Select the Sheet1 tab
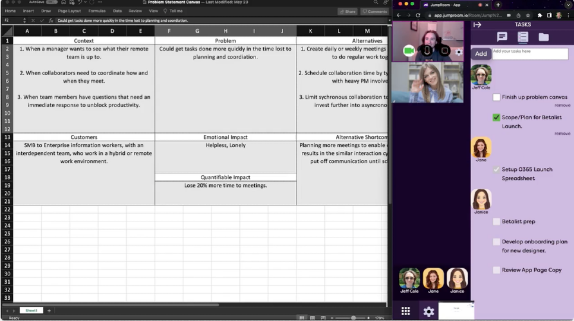Viewport: 574px width, 321px height. (31, 311)
